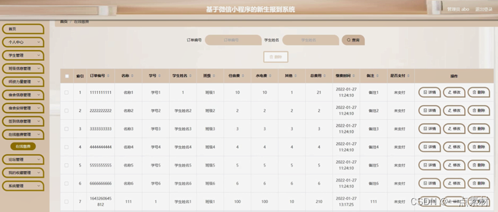Focus the 订单编号 search input

233,40
